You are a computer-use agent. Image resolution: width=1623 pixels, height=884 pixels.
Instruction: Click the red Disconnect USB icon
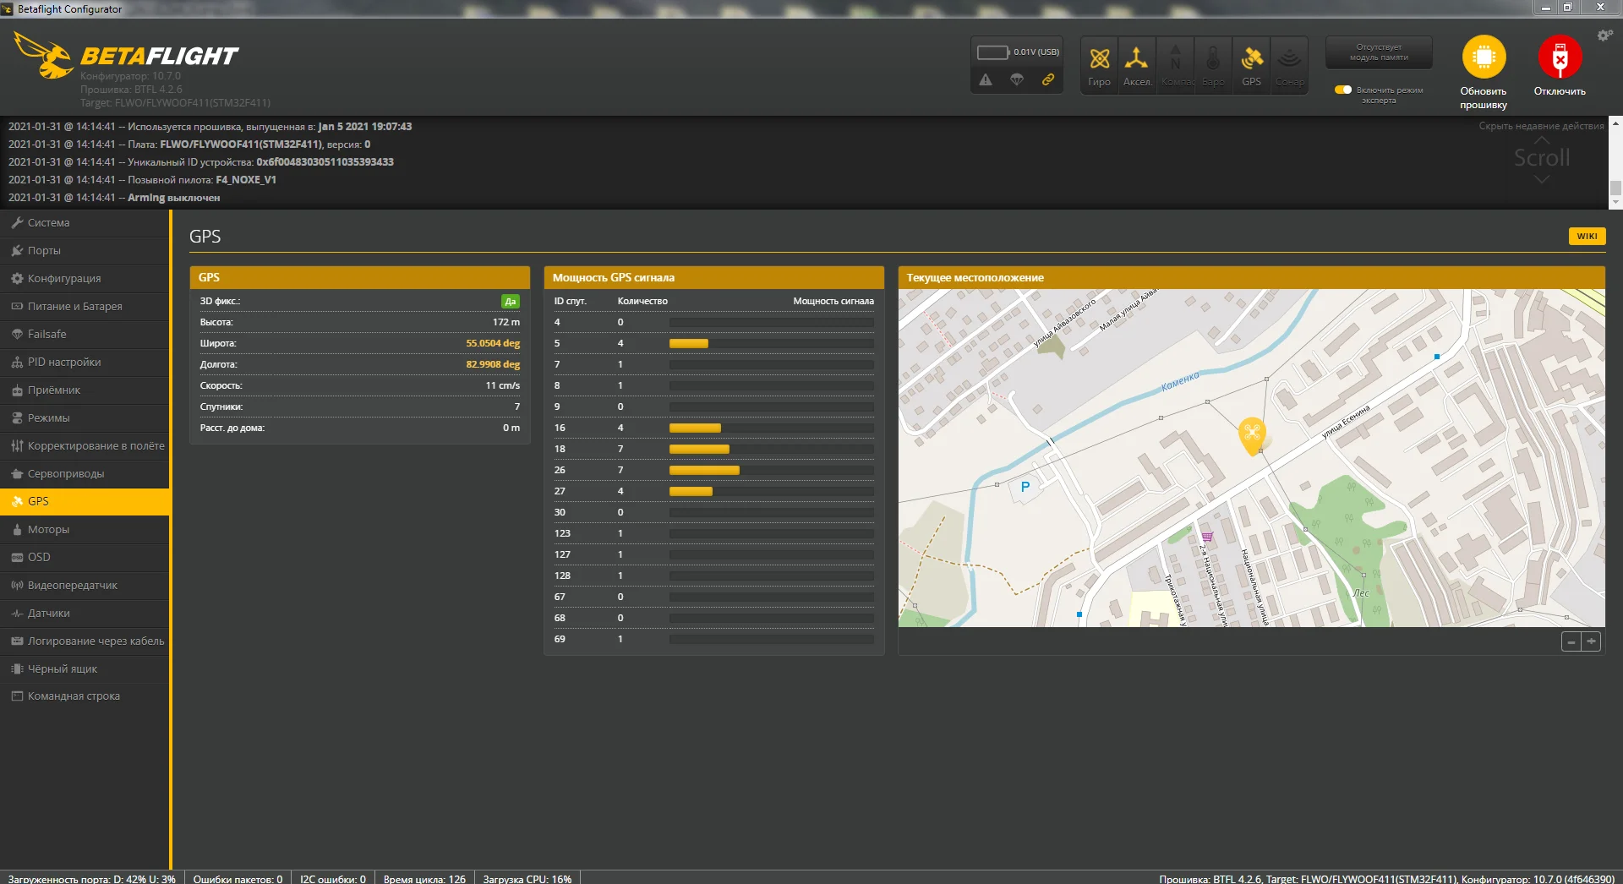click(1560, 57)
